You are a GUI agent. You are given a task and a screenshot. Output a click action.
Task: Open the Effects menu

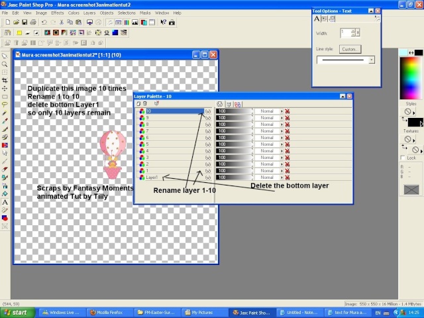pyautogui.click(x=58, y=13)
